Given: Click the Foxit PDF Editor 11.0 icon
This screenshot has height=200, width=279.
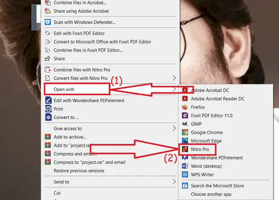Looking at the screenshot, I should (x=185, y=115).
